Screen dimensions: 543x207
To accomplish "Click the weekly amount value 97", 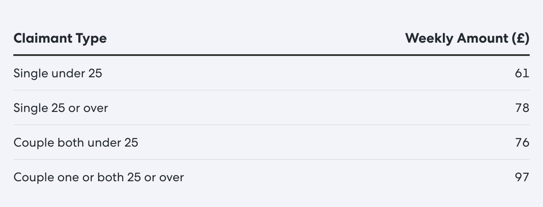I will [522, 177].
